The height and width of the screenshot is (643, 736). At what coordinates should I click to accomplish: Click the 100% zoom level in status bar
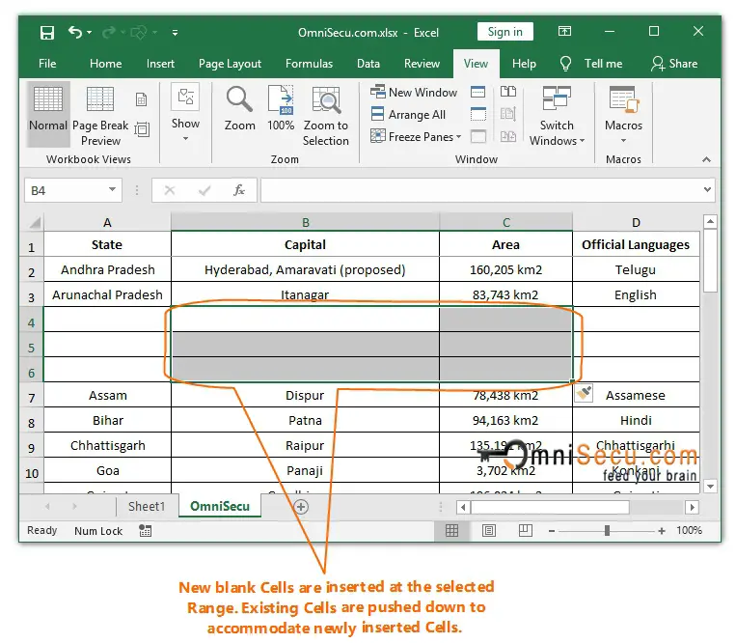coord(689,530)
